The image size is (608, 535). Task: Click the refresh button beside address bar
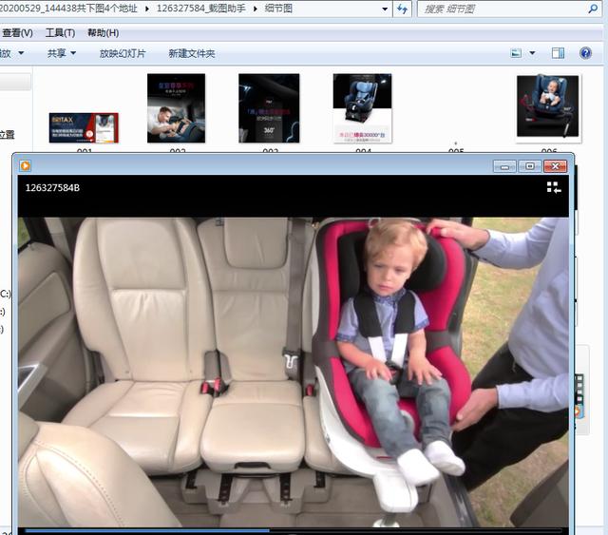(402, 10)
